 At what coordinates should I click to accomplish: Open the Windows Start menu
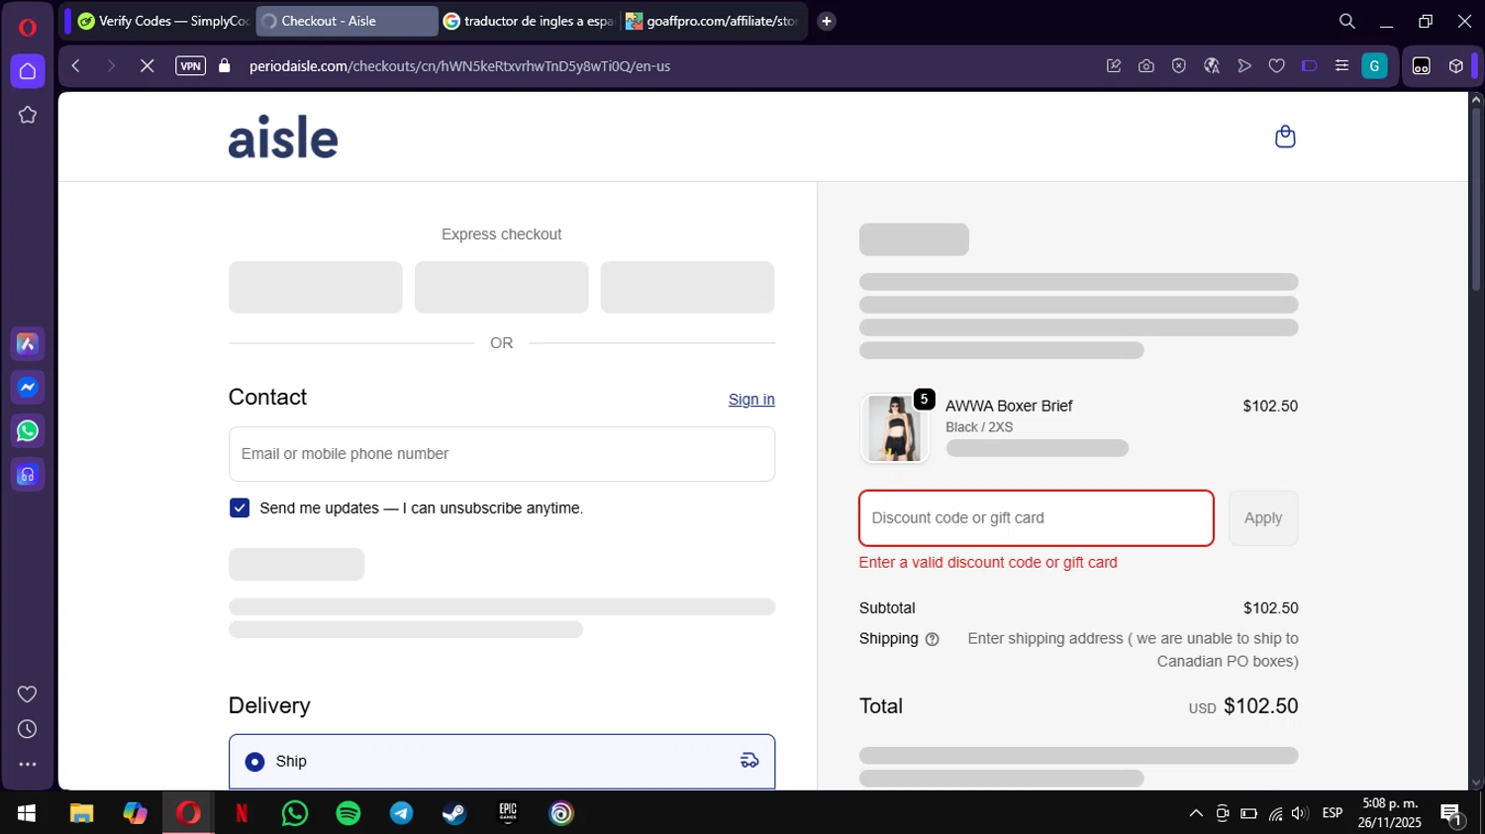pos(27,813)
